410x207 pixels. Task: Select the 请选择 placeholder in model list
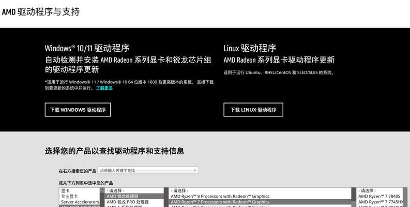(379, 191)
